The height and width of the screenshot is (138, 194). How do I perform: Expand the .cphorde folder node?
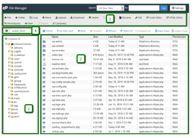pyautogui.click(x=9, y=69)
